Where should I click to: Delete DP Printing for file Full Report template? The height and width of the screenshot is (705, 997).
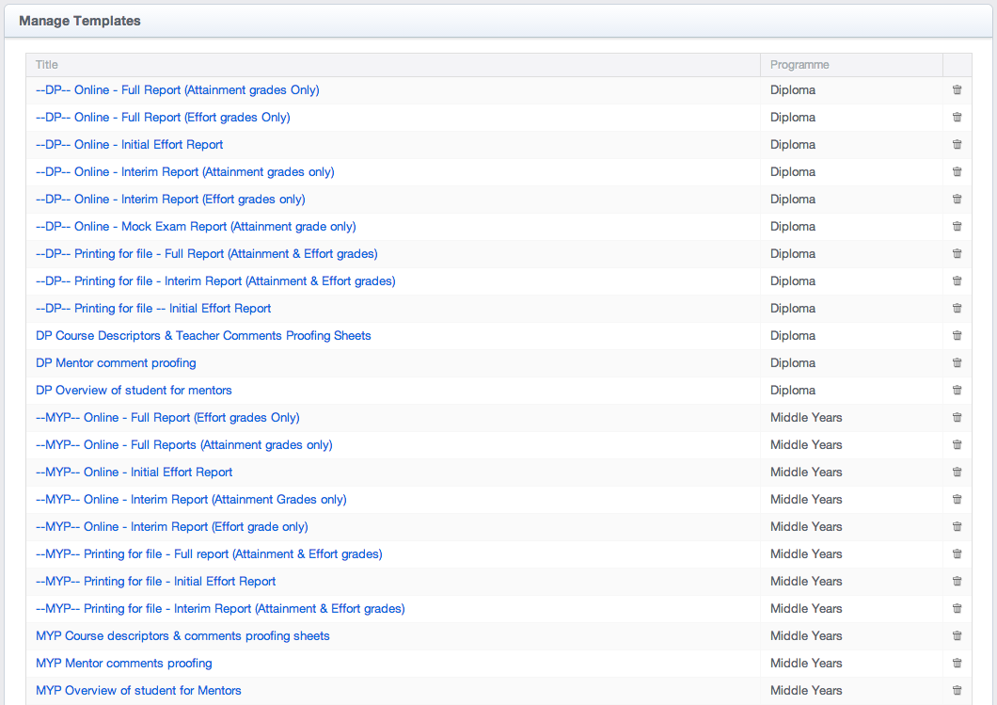click(957, 254)
